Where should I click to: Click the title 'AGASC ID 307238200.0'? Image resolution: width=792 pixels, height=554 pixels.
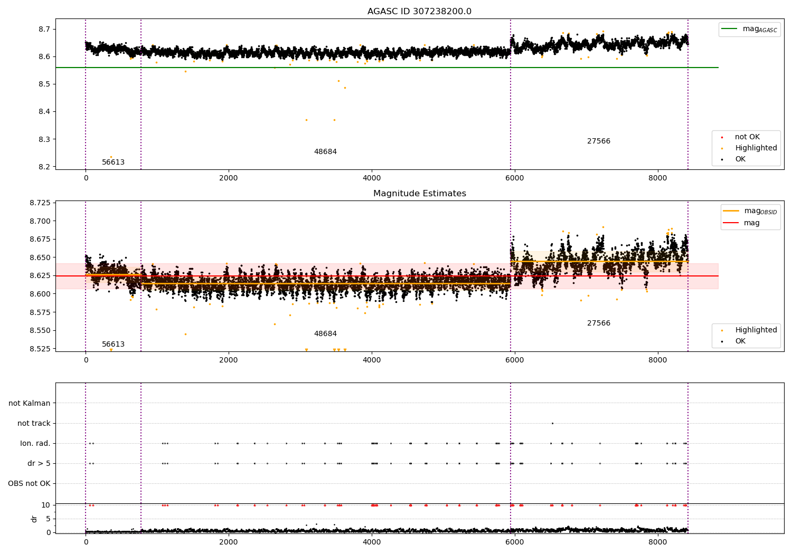[x=419, y=12]
